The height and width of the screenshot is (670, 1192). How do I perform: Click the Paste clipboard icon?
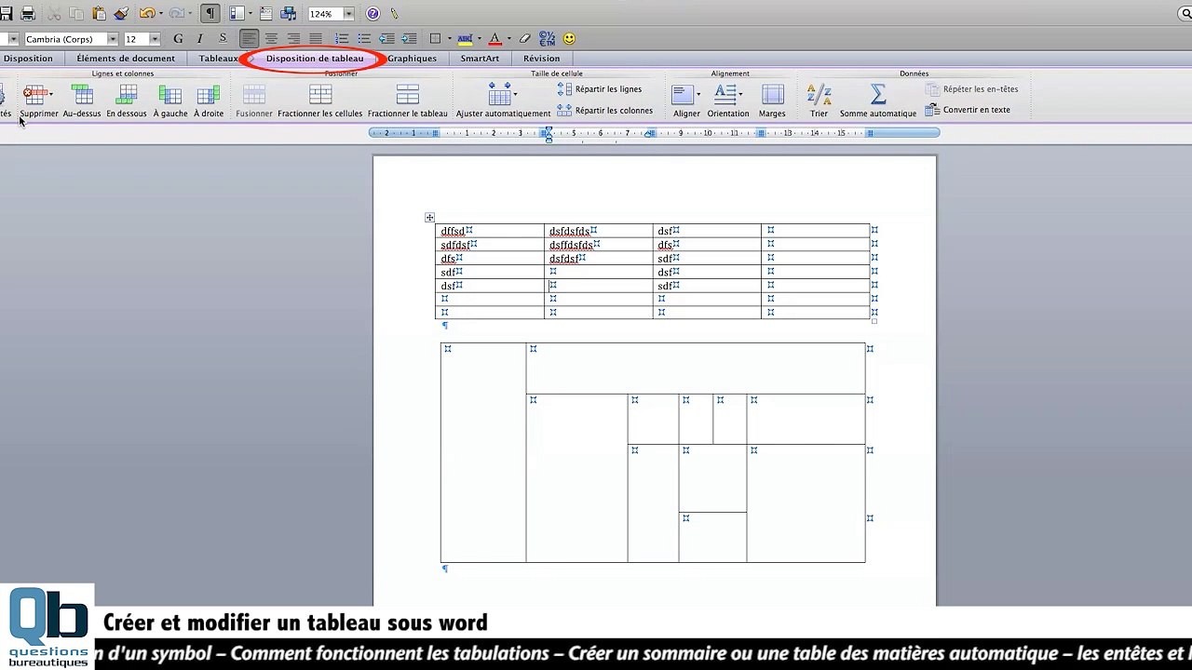click(99, 14)
